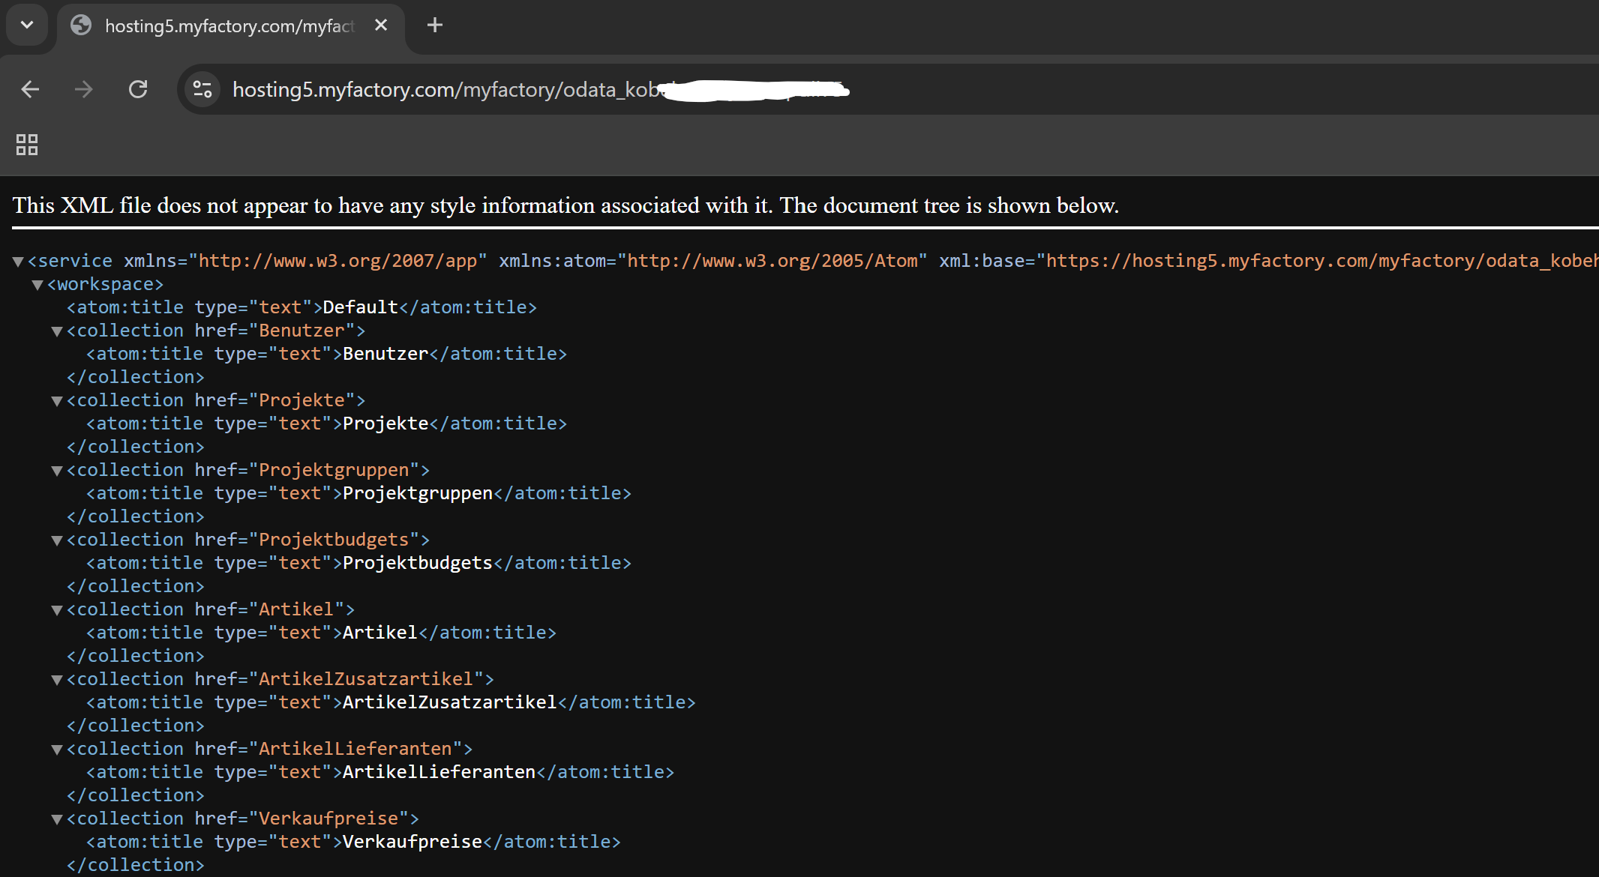The image size is (1599, 877).
Task: Open the tab search dropdown arrow
Action: pos(27,25)
